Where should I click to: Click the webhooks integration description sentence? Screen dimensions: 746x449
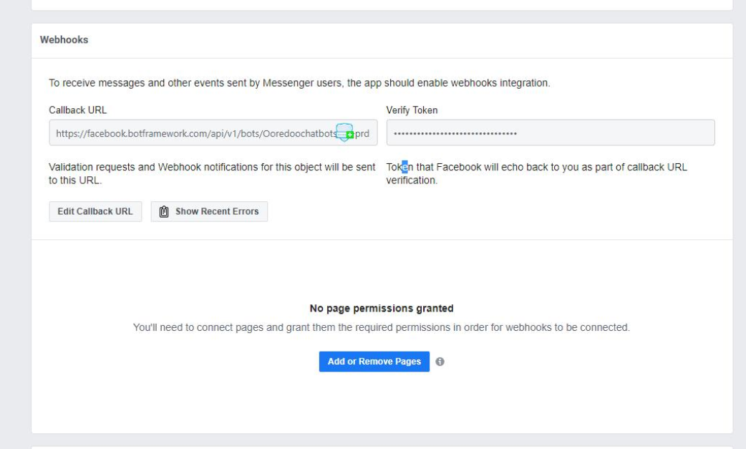(299, 83)
